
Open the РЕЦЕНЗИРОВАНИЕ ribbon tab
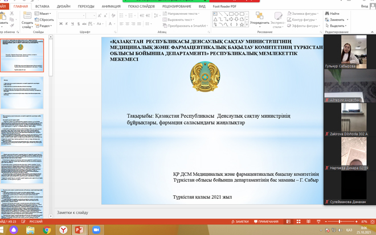point(177,6)
